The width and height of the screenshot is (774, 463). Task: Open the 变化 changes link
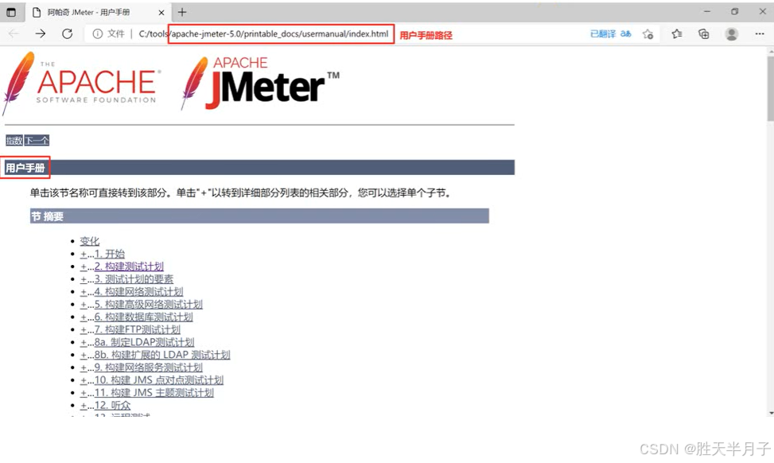[x=90, y=241]
